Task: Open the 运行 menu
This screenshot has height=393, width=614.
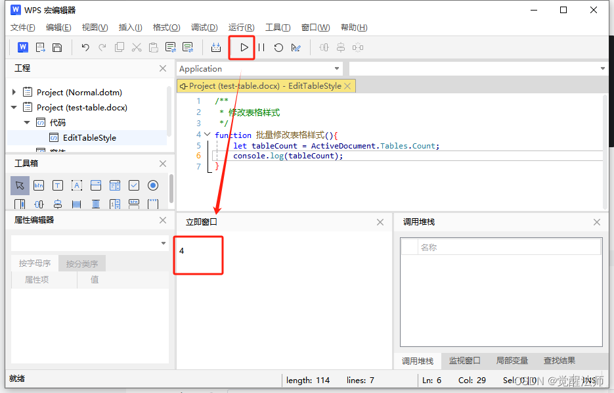Action: [240, 27]
